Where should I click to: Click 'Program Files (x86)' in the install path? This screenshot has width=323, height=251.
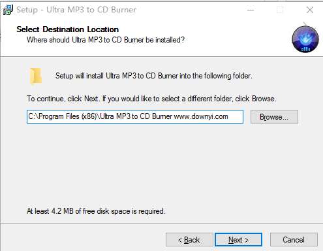click(68, 116)
